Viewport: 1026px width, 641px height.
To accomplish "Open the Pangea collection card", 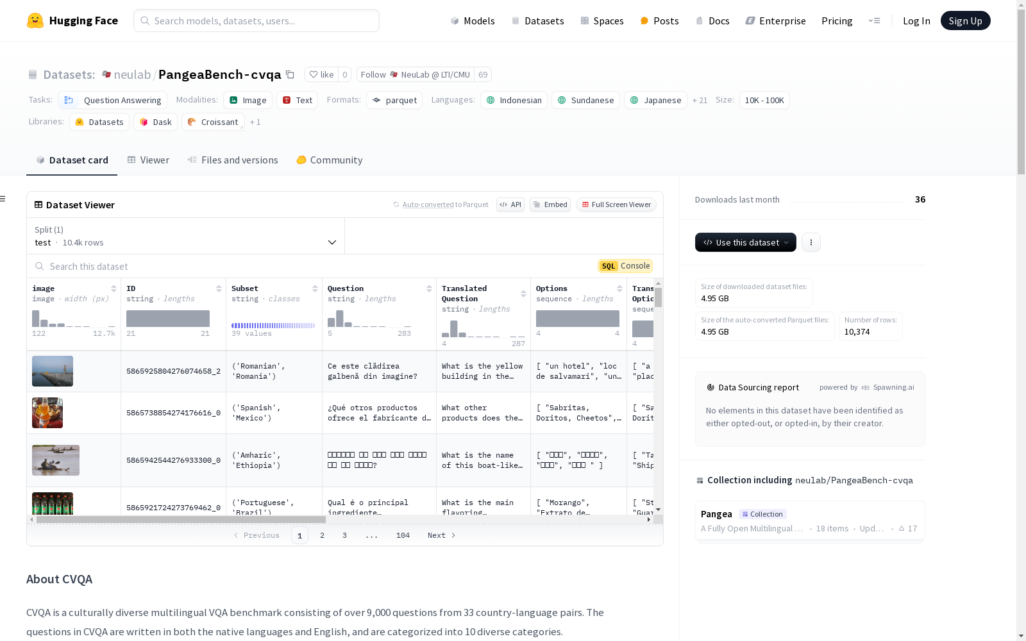I will [810, 521].
